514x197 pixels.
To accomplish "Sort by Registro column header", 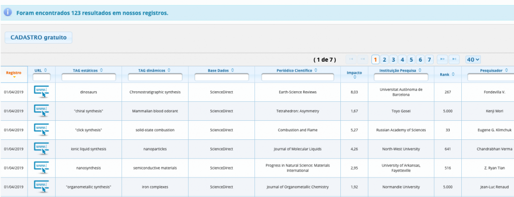I will point(14,74).
